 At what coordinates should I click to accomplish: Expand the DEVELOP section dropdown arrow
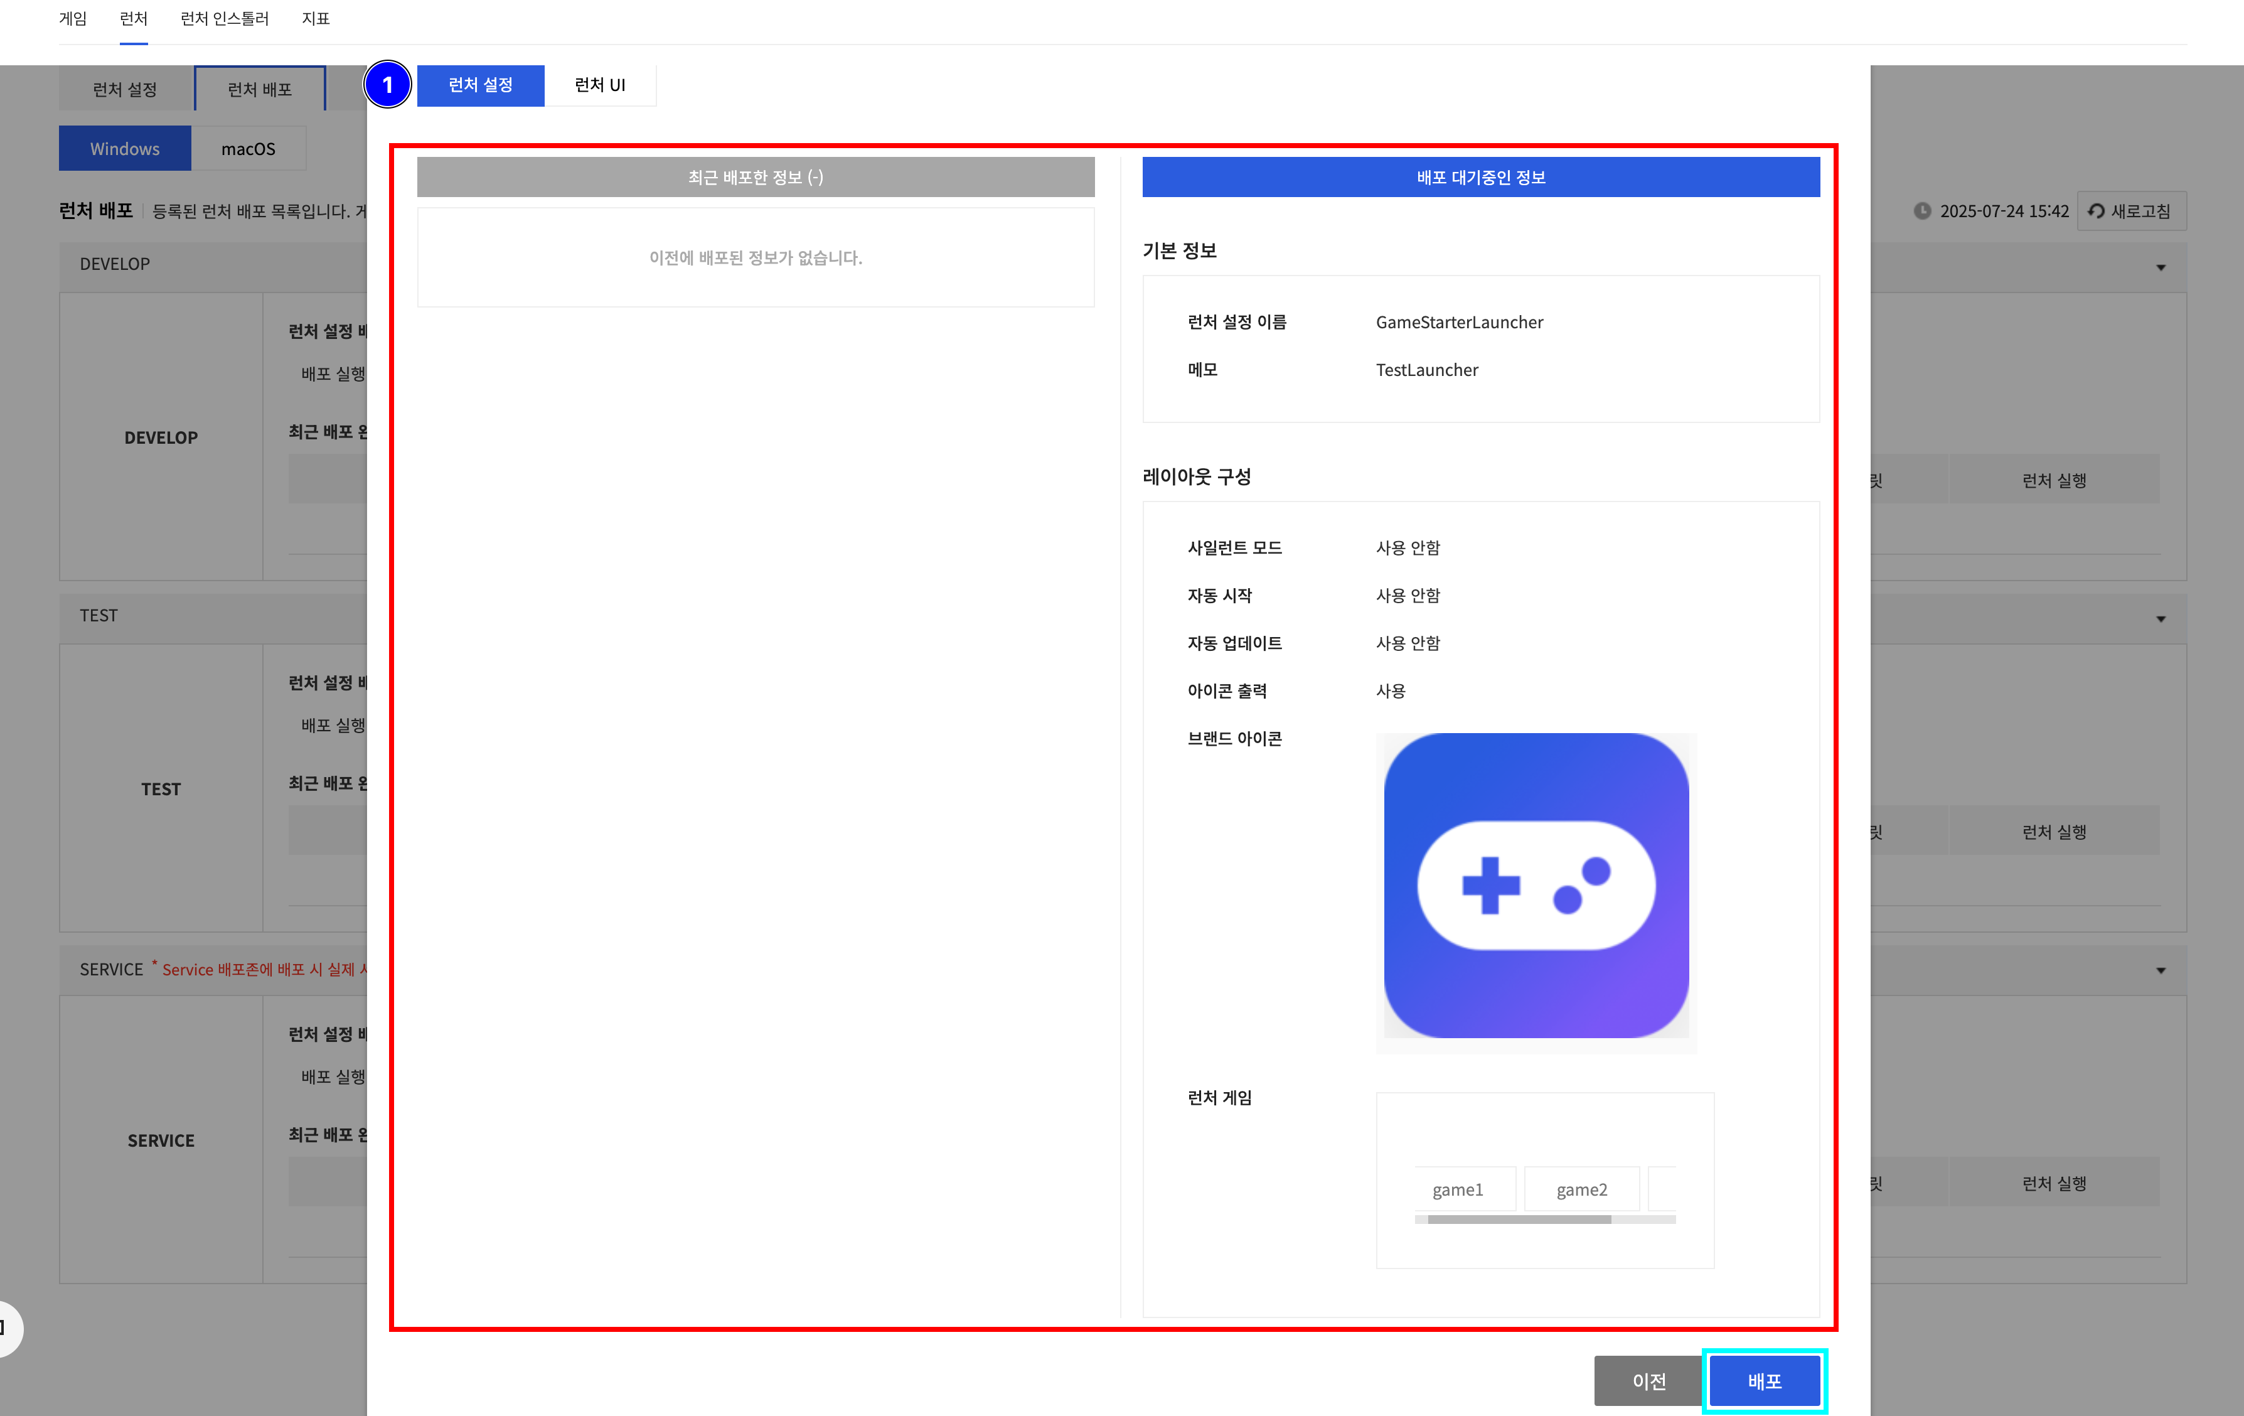[2162, 267]
